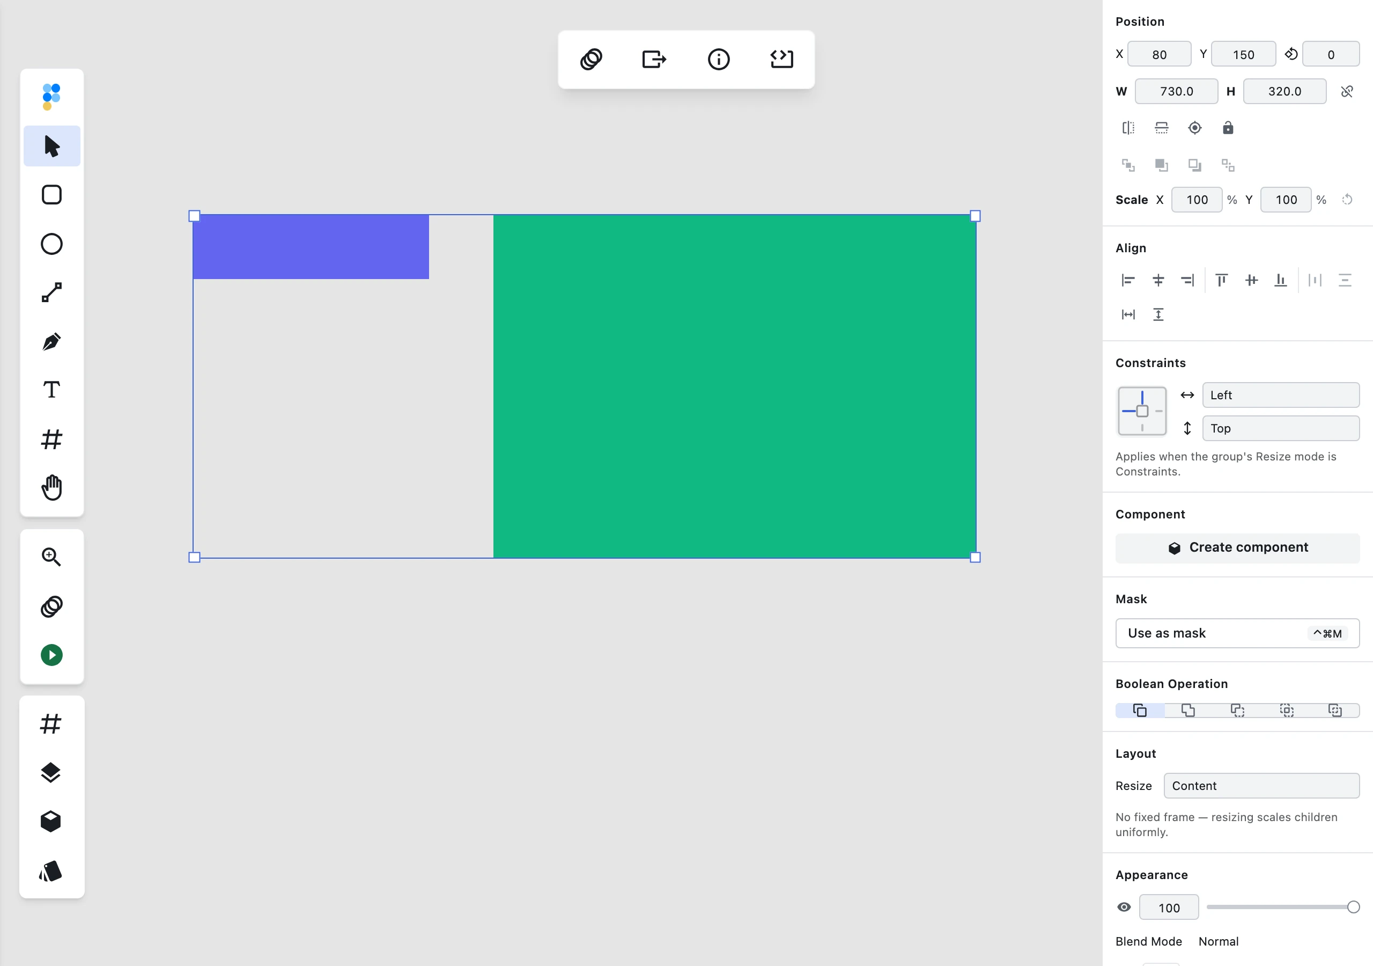Select the Subtract boolean operation (third icon)

coord(1238,711)
